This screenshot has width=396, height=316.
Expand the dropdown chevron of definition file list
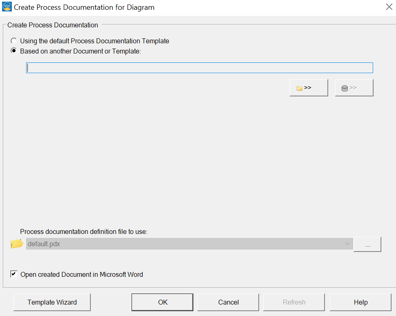click(347, 244)
